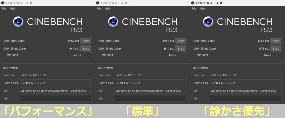
Task: Start the Multi Core test beside 8758 pts
Action: (181, 41)
